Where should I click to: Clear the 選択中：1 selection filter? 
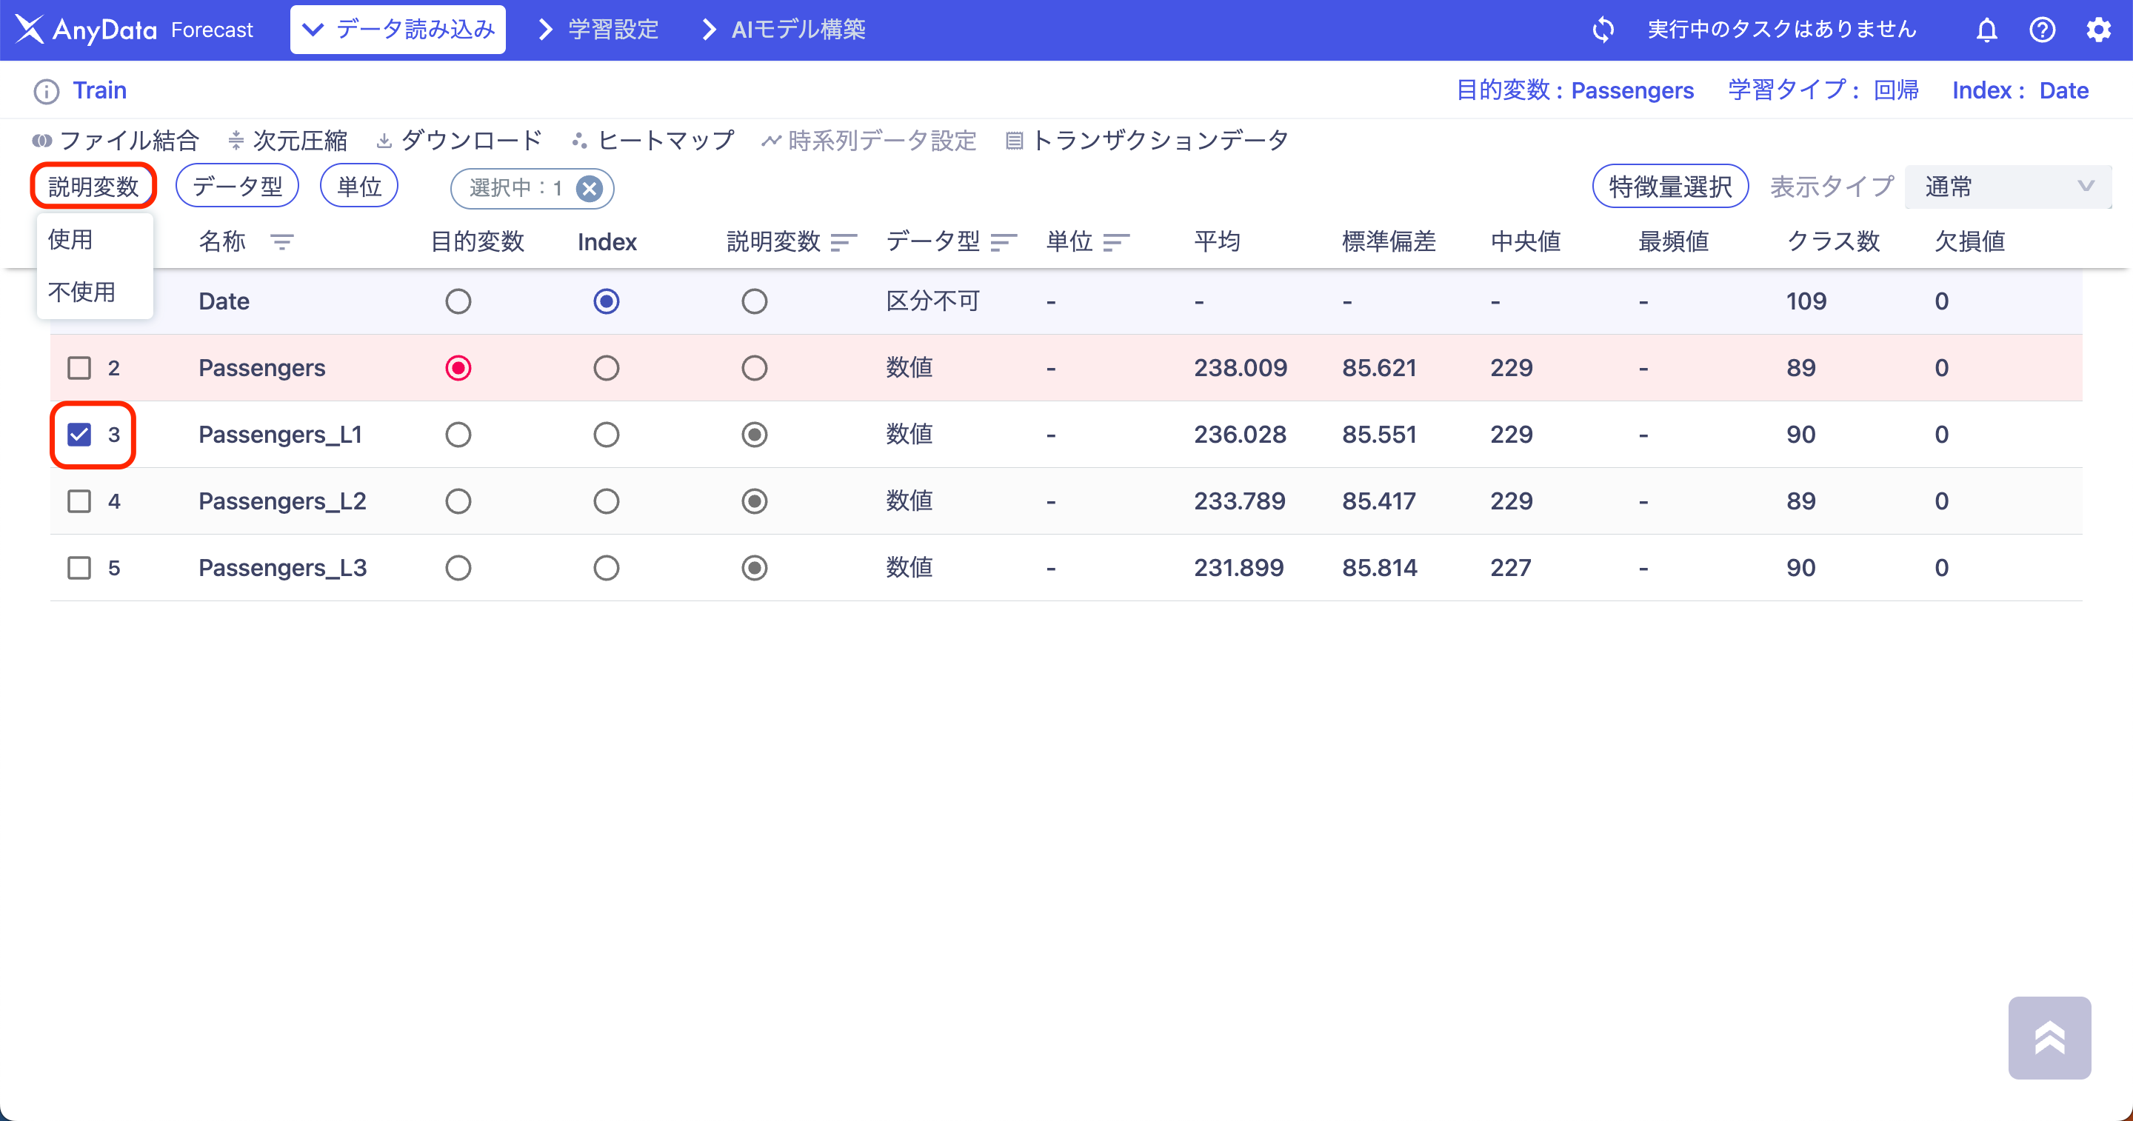click(590, 188)
